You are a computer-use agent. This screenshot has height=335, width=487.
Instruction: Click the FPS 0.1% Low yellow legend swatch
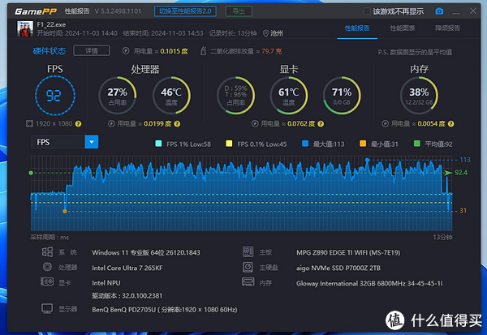click(229, 144)
